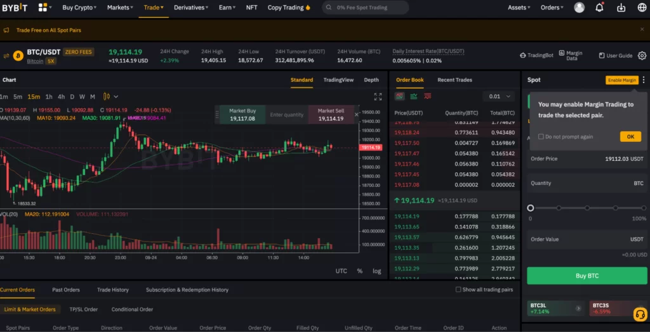The width and height of the screenshot is (650, 332).
Task: Click the UTC timezone setting
Action: (341, 271)
